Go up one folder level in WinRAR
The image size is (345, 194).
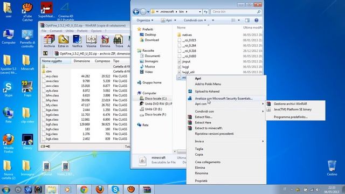coord(45,53)
